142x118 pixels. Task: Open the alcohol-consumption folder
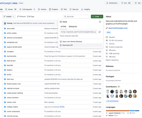tap(15, 38)
